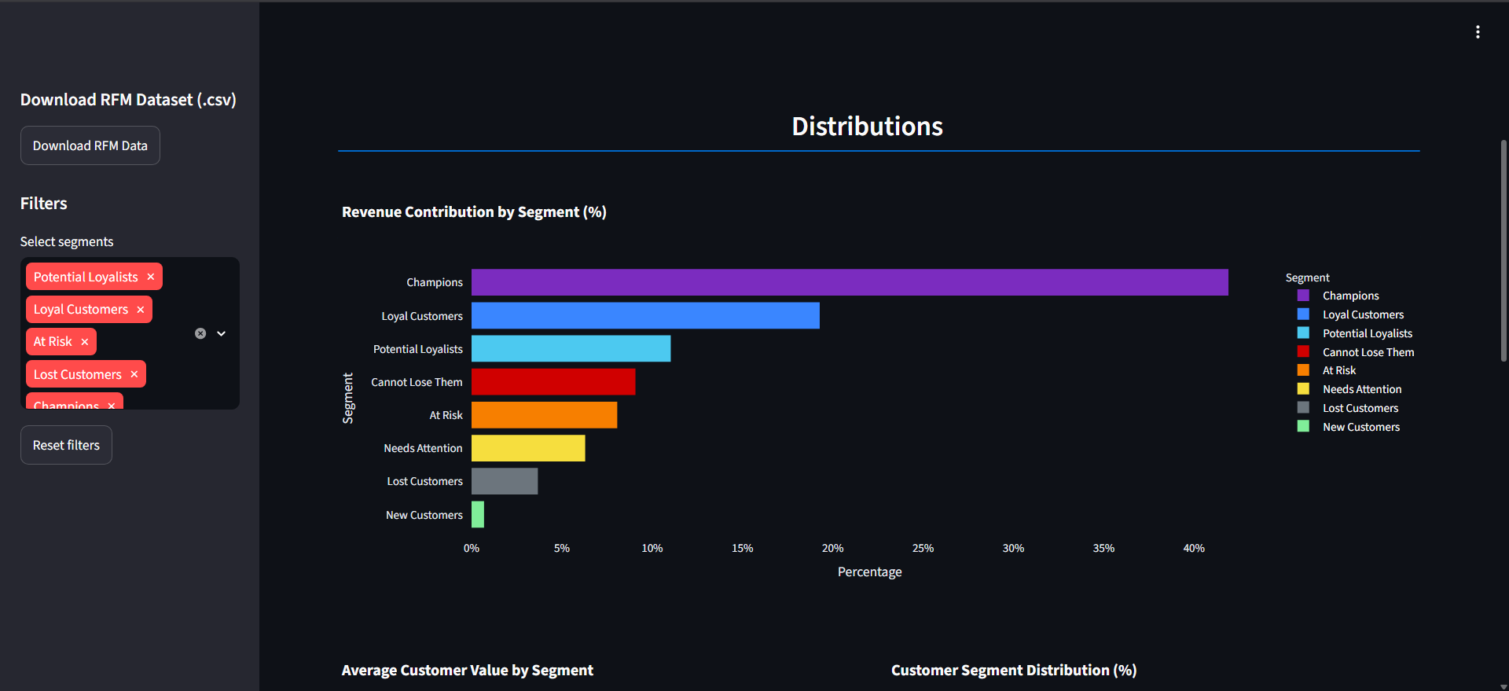Remove the Loyal Customers segment tag
Image resolution: width=1509 pixels, height=691 pixels.
click(141, 310)
